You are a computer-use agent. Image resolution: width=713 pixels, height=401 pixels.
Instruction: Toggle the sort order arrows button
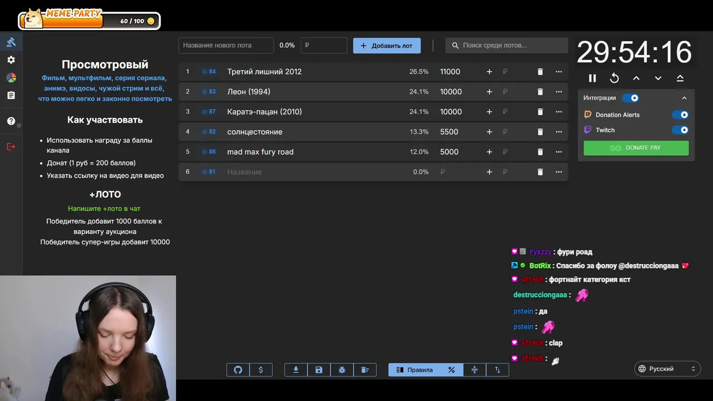point(497,370)
